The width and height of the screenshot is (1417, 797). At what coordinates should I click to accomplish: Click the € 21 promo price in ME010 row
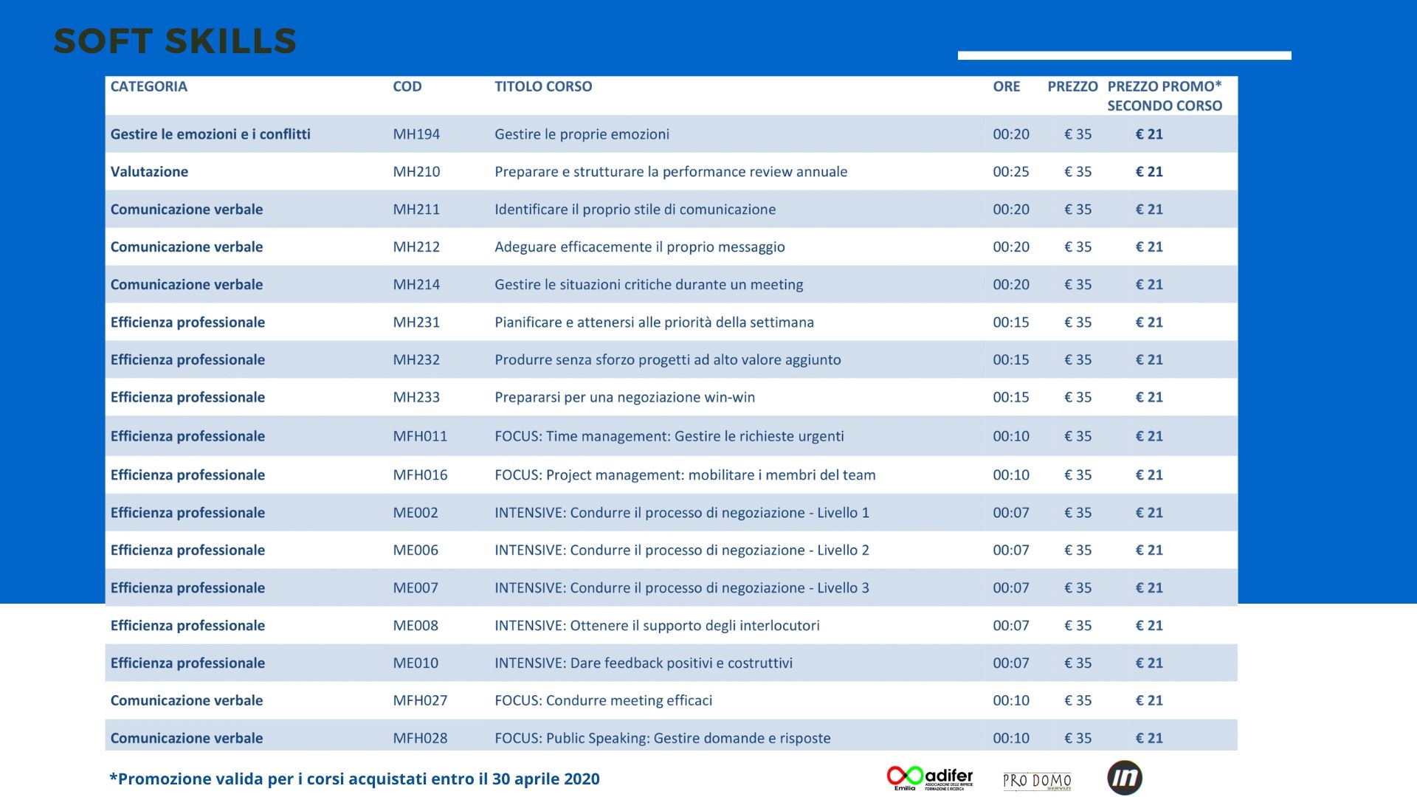point(1149,663)
